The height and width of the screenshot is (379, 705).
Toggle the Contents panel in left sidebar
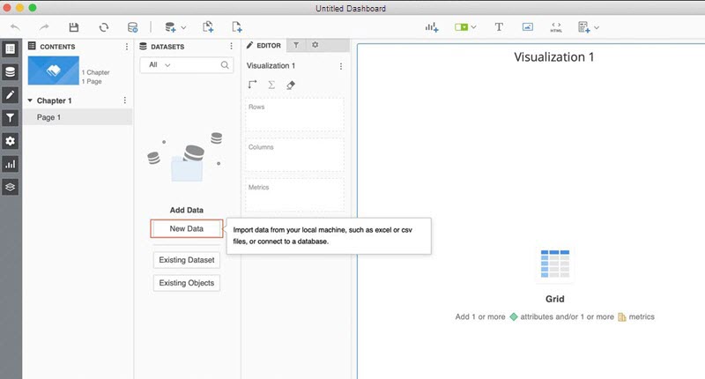click(11, 49)
